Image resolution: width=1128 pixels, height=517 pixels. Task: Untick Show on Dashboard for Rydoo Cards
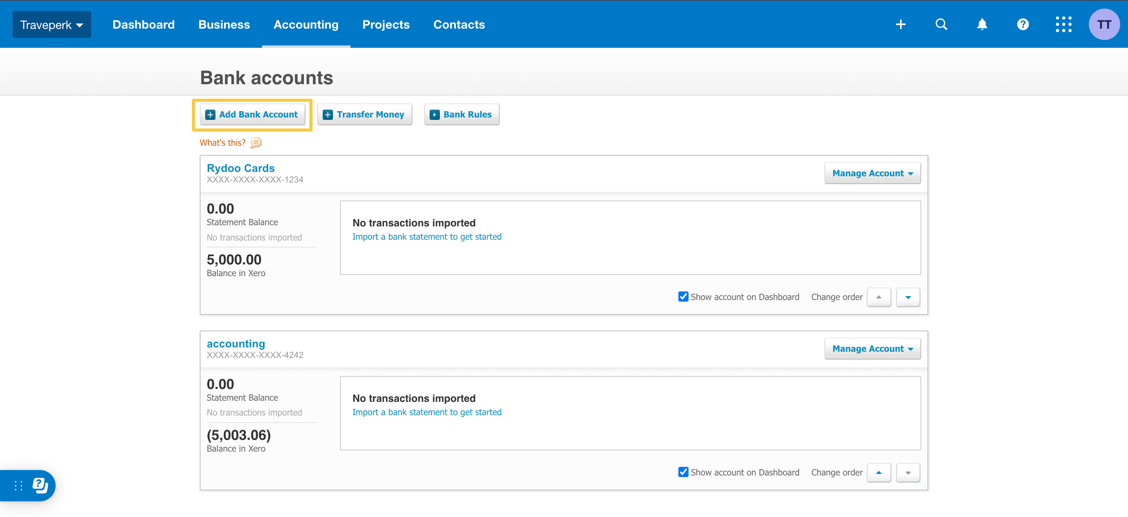click(683, 297)
